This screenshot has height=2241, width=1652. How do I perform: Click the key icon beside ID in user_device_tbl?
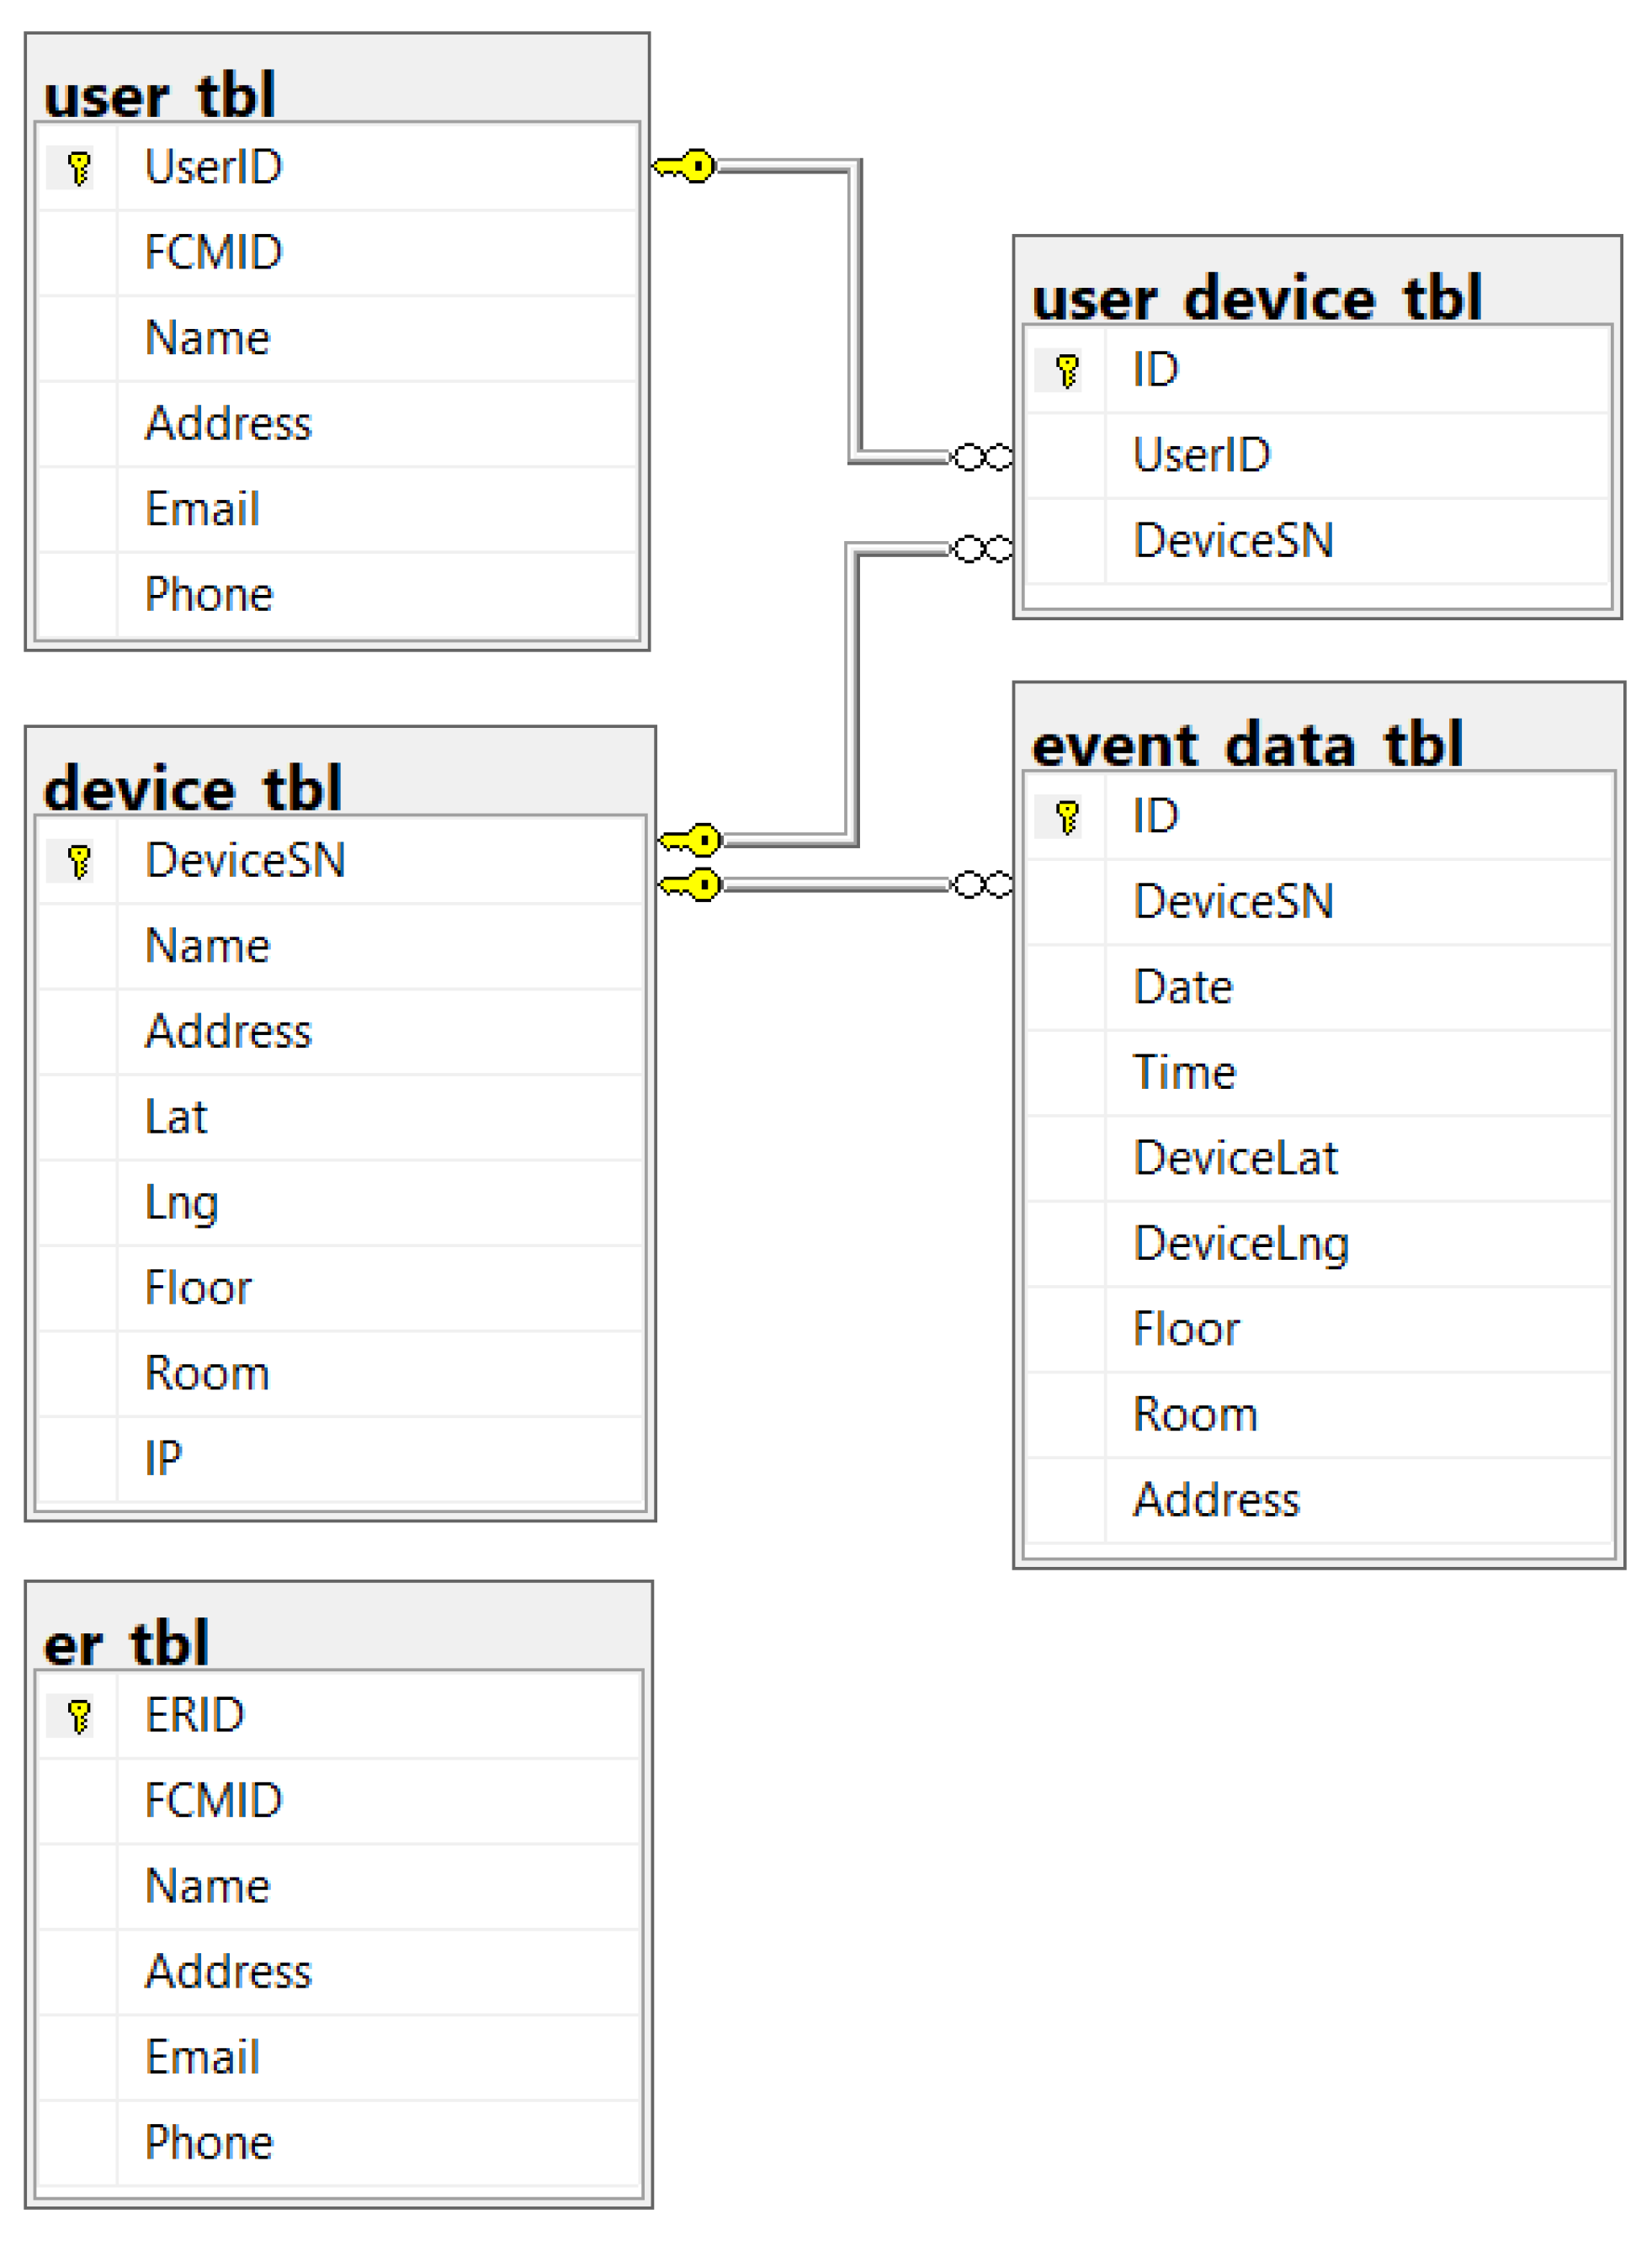pos(1067,371)
